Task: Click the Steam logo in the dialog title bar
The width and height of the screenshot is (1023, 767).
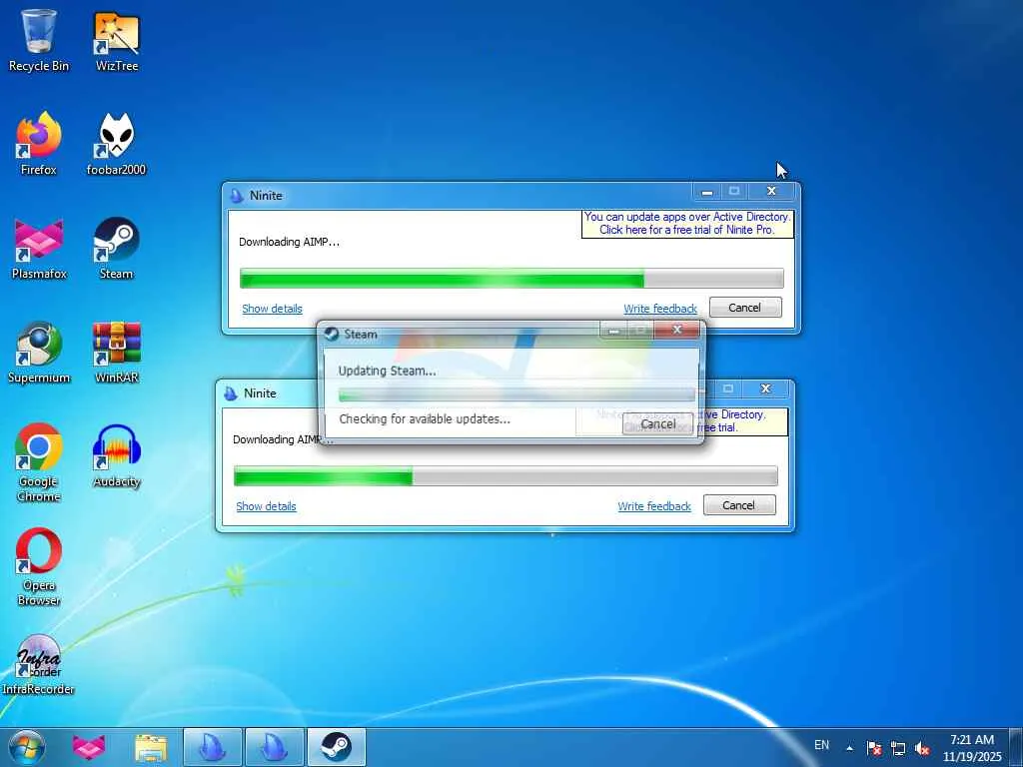Action: tap(332, 334)
